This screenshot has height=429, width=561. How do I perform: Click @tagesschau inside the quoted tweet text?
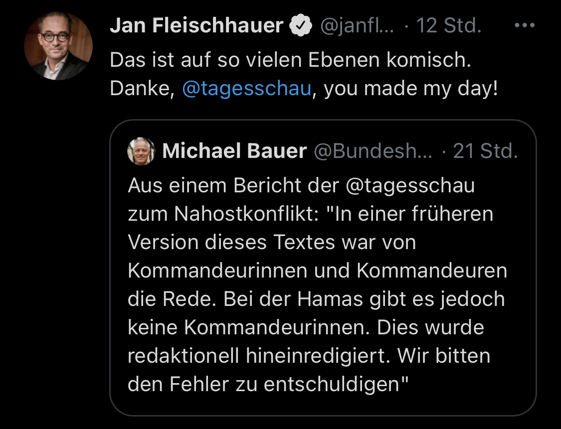click(410, 186)
